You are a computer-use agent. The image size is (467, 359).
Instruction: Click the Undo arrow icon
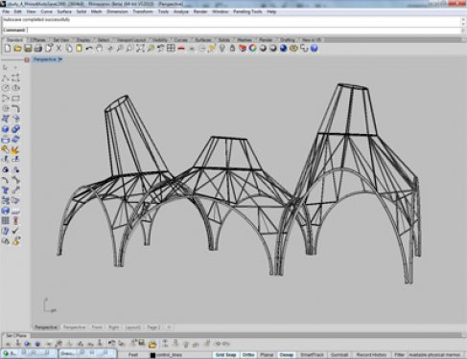click(x=89, y=48)
